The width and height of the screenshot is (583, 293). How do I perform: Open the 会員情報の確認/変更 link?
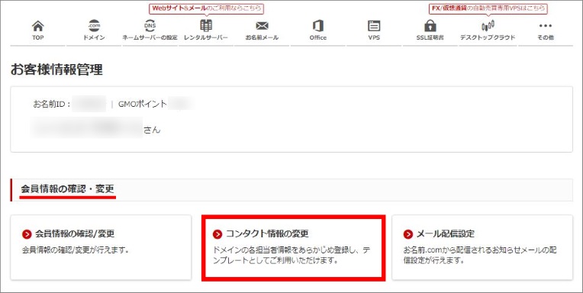click(75, 233)
